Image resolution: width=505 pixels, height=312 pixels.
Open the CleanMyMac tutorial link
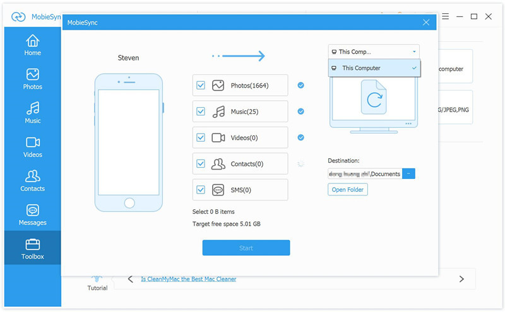point(188,279)
